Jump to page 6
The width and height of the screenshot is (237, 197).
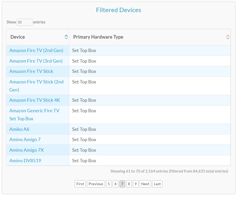(116, 184)
